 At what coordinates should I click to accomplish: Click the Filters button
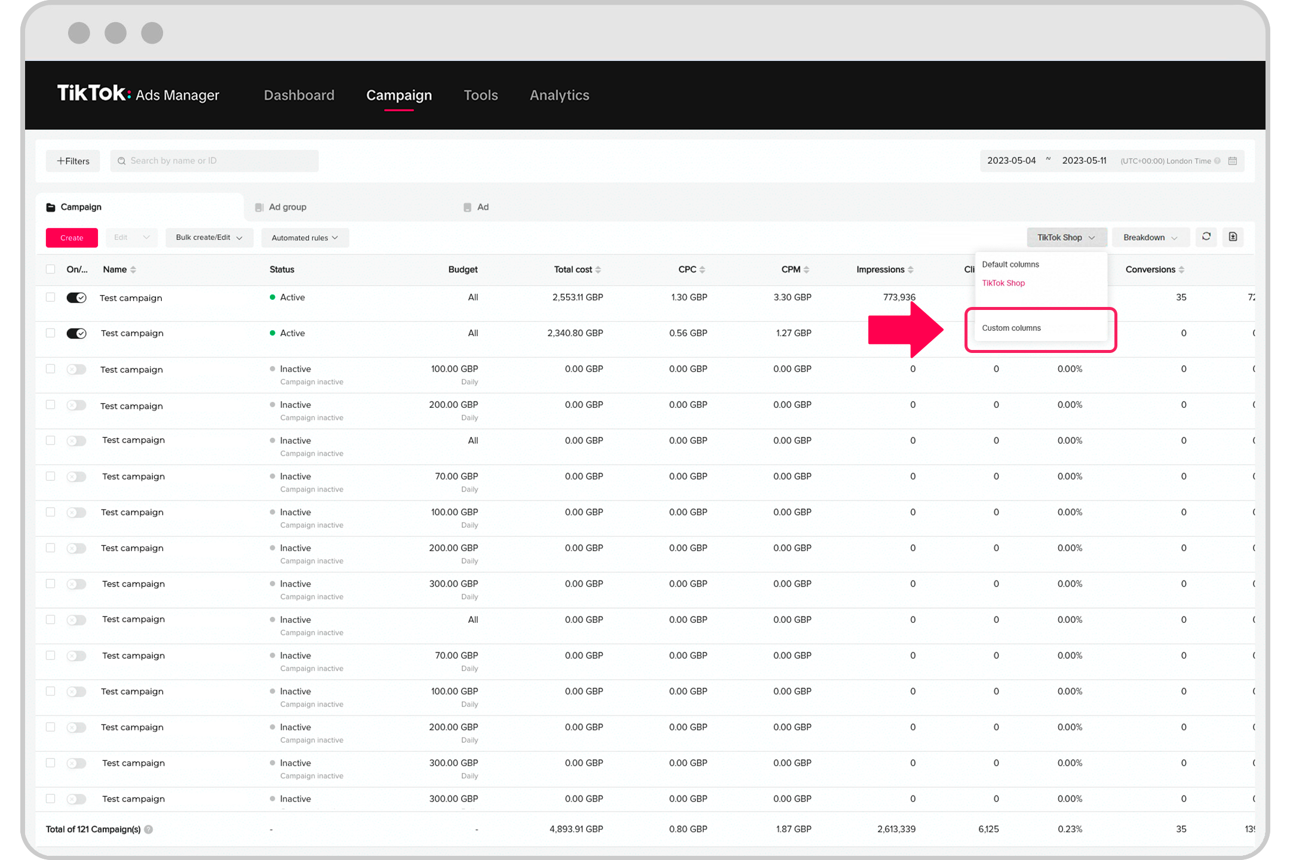[73, 161]
